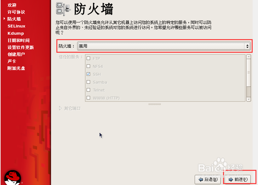This screenshot has height=185, width=258.
Task: Open the 声卡 configuration page
Action: pos(12,61)
